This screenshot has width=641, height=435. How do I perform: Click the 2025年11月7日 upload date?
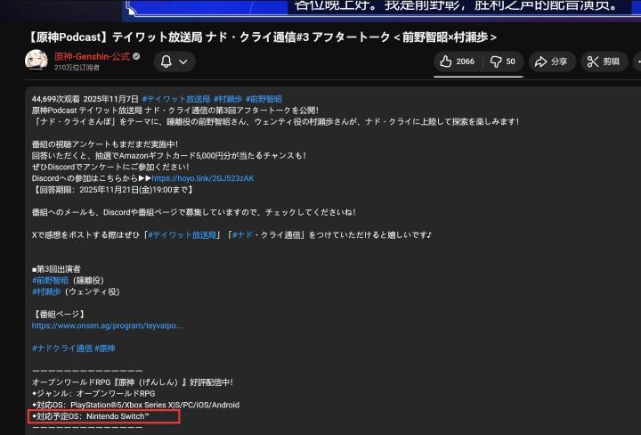(110, 99)
